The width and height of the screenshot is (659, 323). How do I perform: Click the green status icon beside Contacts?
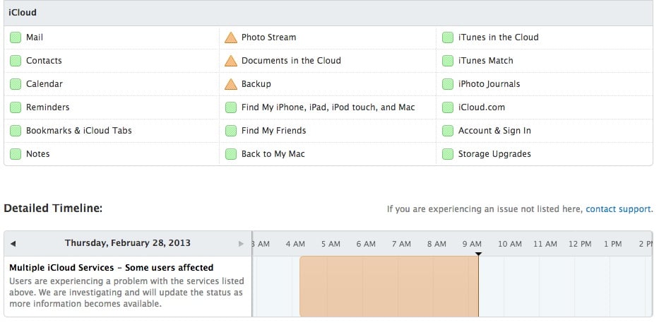16,61
